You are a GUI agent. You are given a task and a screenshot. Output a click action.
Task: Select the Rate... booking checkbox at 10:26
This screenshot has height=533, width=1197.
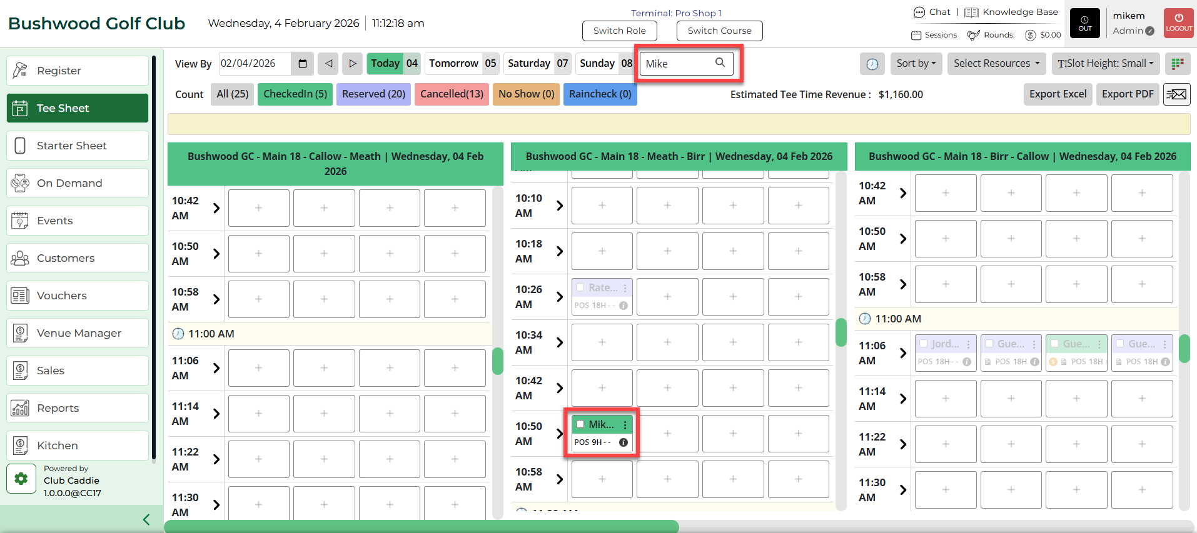pyautogui.click(x=580, y=287)
